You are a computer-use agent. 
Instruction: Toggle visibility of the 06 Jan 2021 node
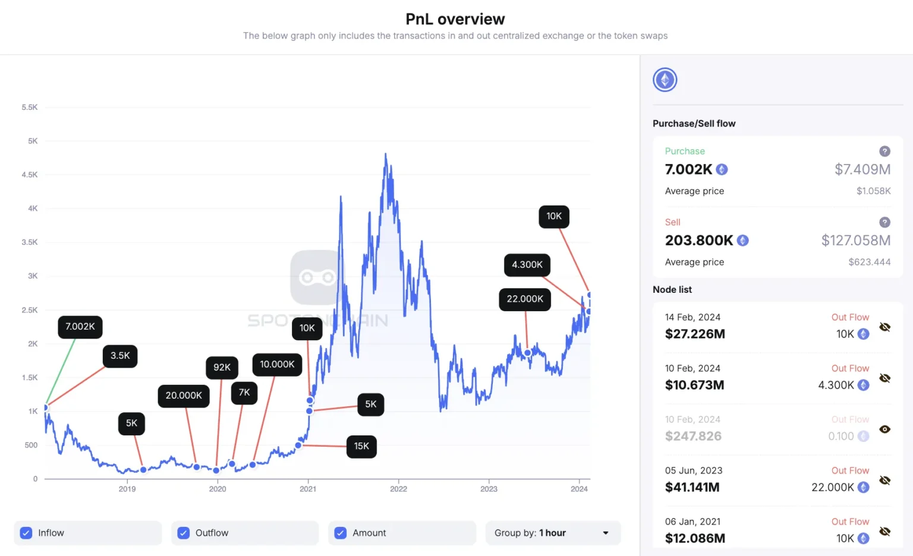884,530
